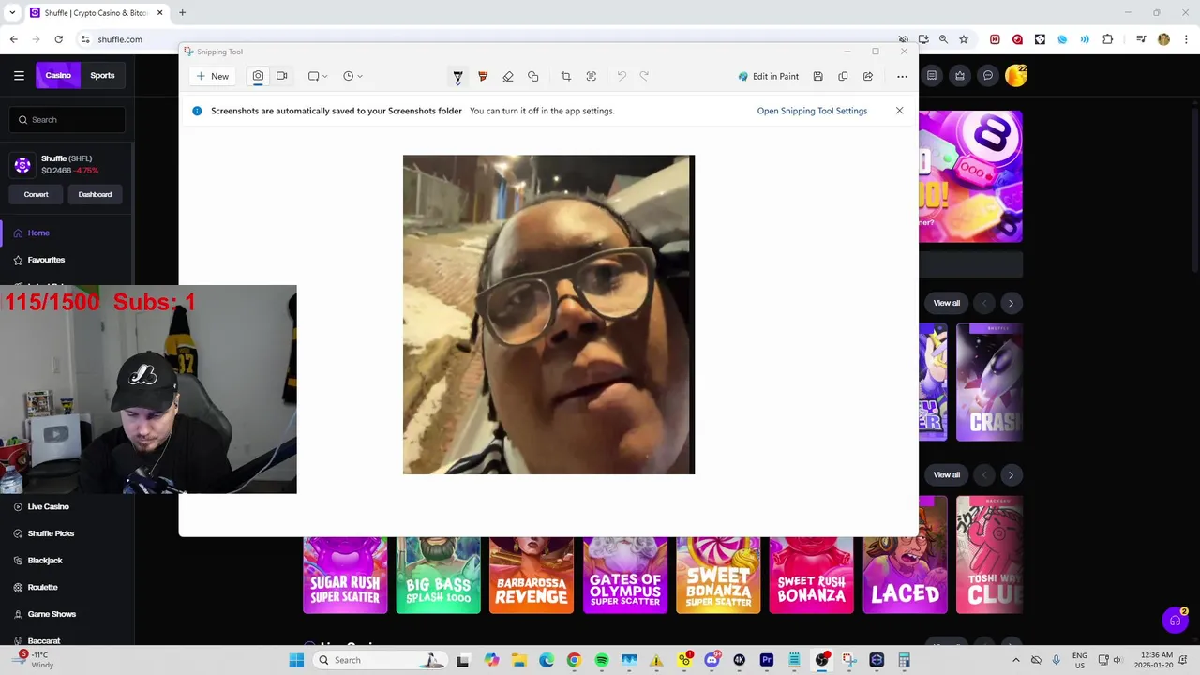
Task: Click the lower View all button
Action: coord(946,474)
